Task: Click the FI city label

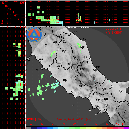Action: pyautogui.click(x=45, y=34)
